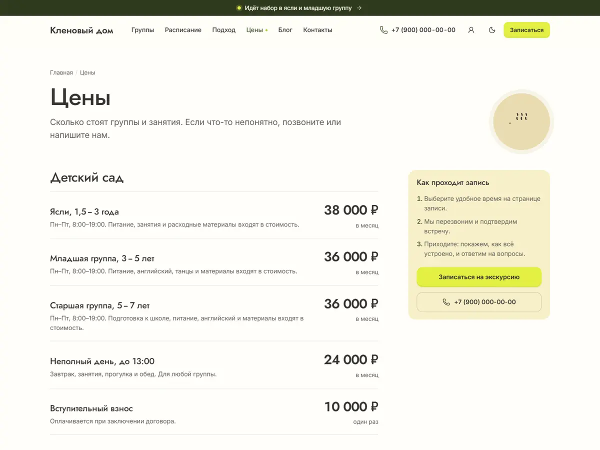This screenshot has height=450, width=600.
Task: Click the phone icon in the header
Action: [x=383, y=30]
